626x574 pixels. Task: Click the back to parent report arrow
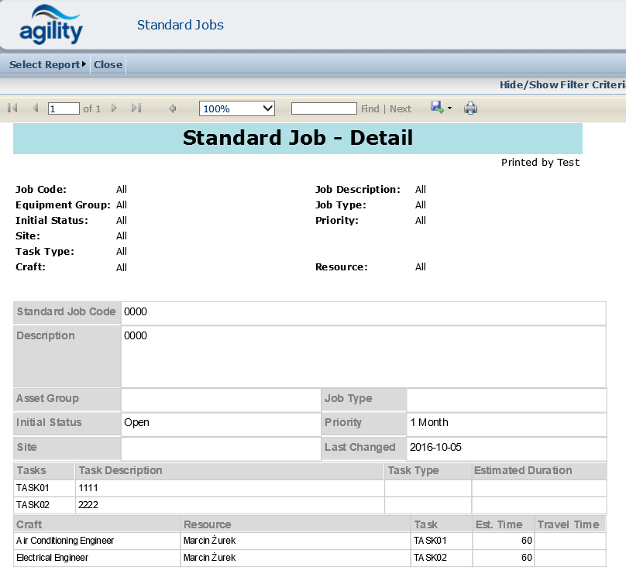(173, 108)
